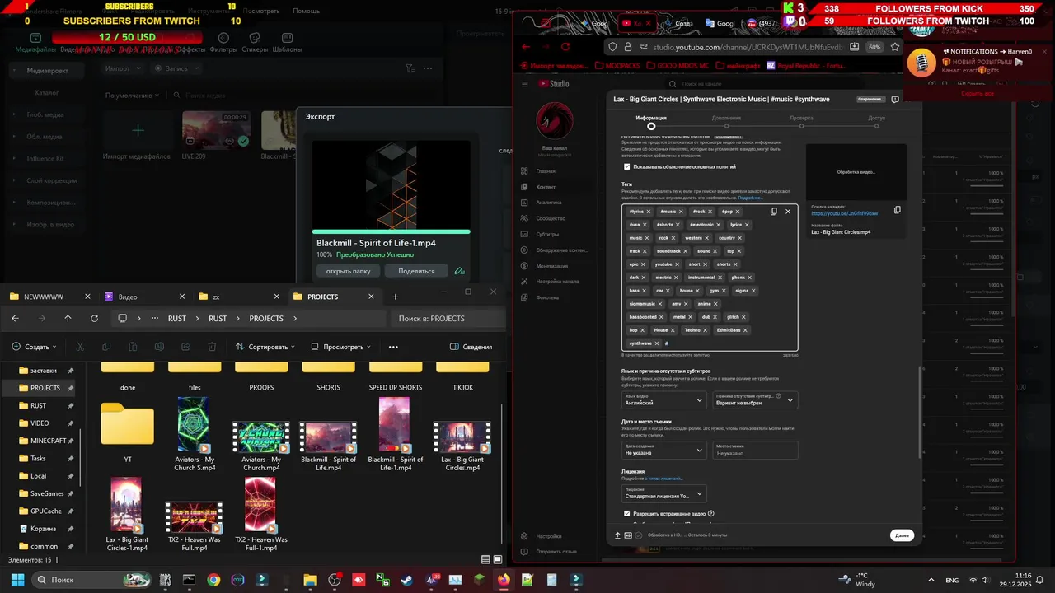This screenshot has width=1055, height=593.
Task: Click the export progress bar in the export dialog
Action: (x=391, y=231)
